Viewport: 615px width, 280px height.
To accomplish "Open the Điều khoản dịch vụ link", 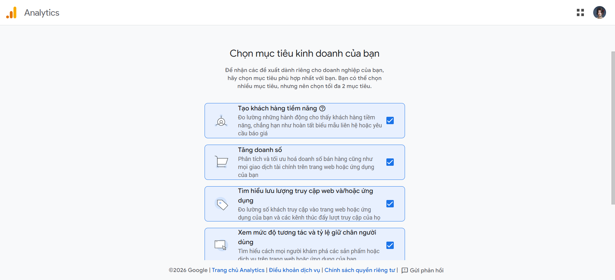I will coord(294,270).
